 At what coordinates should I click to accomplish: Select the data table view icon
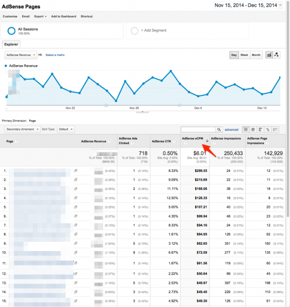(245, 129)
